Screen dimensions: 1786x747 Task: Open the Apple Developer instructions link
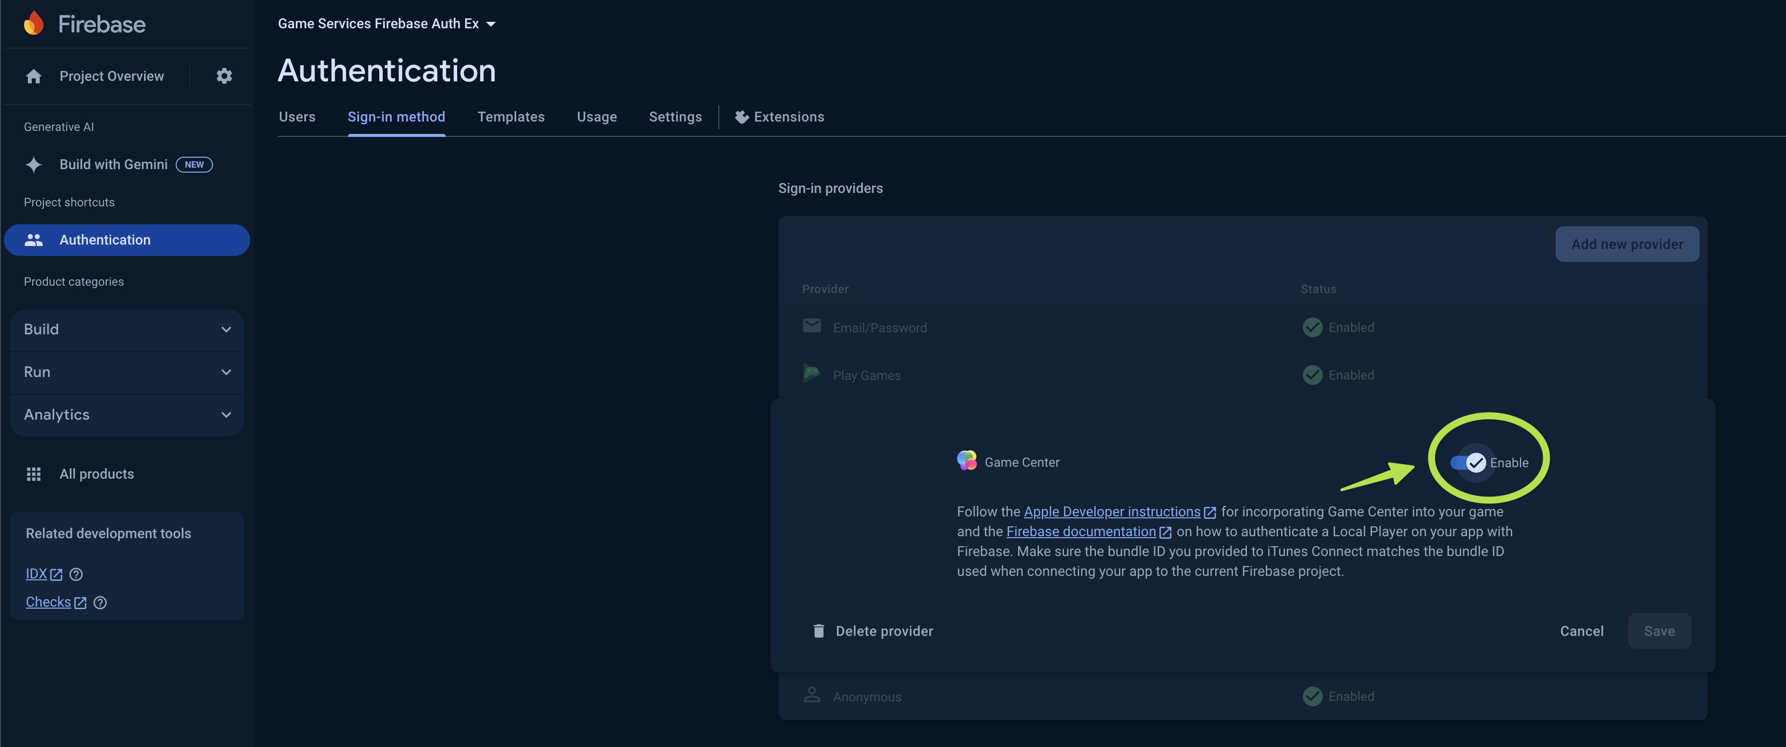click(x=1112, y=511)
